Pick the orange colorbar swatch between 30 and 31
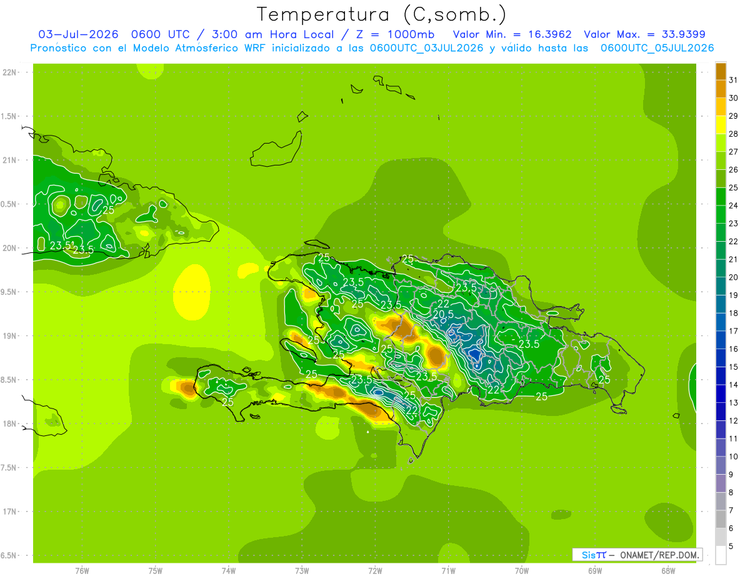This screenshot has width=750, height=579. 721,89
